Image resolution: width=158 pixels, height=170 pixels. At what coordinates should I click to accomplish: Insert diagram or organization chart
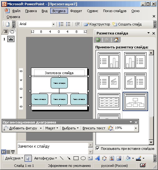click(104, 158)
